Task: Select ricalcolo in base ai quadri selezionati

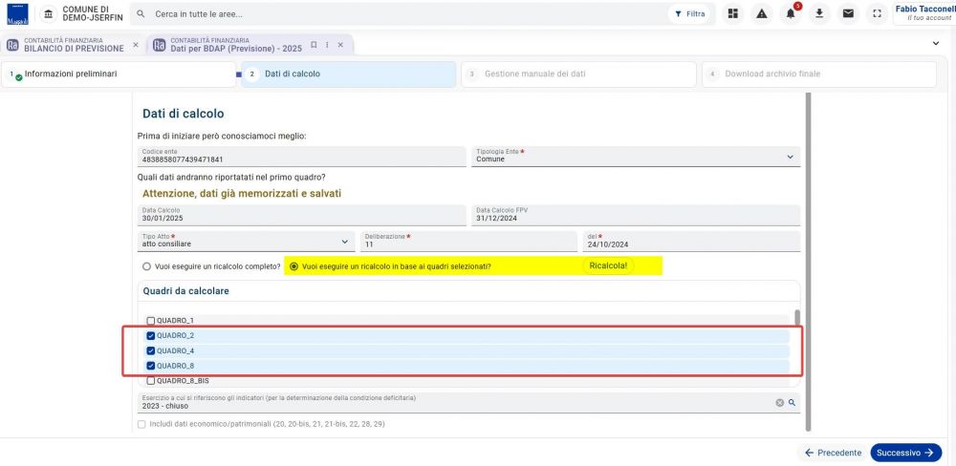Action: pyautogui.click(x=294, y=266)
